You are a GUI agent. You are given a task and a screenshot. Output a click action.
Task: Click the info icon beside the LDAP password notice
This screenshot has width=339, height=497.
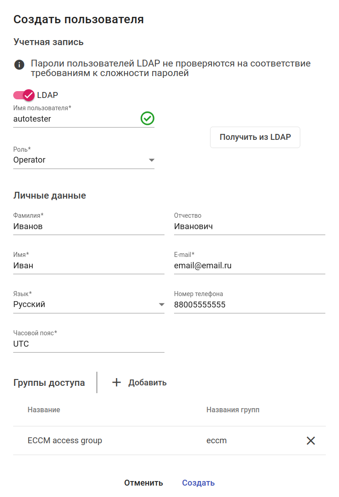(19, 64)
